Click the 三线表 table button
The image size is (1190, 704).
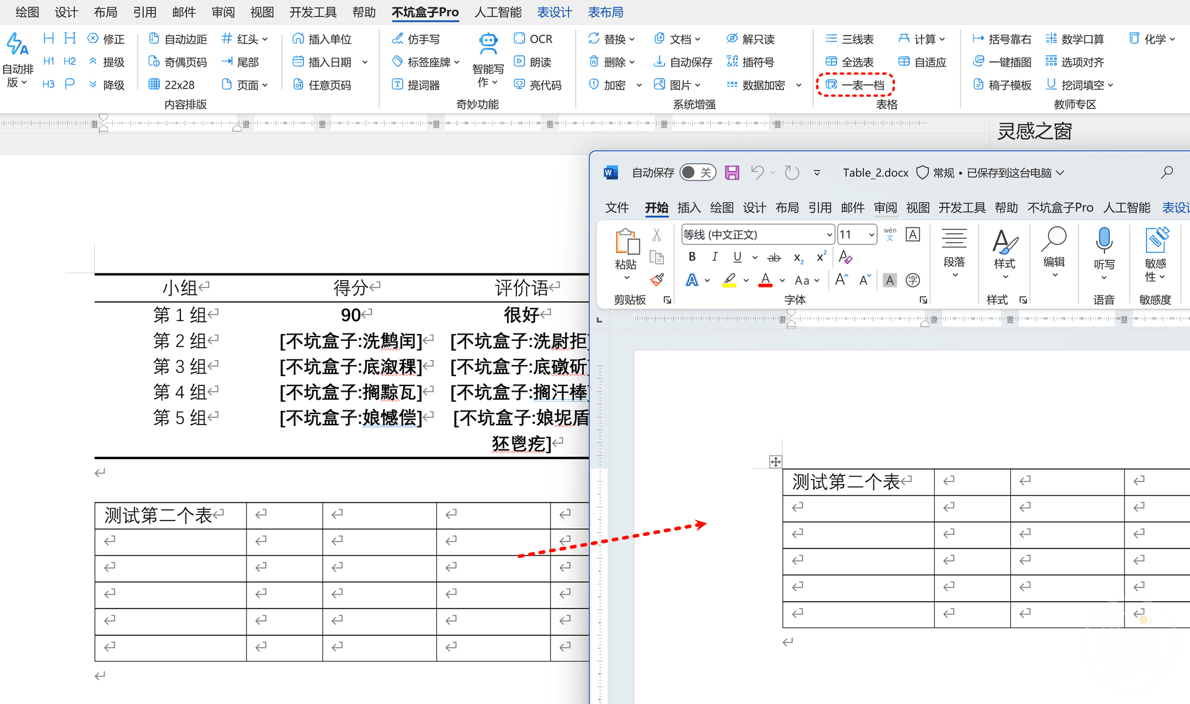point(850,39)
